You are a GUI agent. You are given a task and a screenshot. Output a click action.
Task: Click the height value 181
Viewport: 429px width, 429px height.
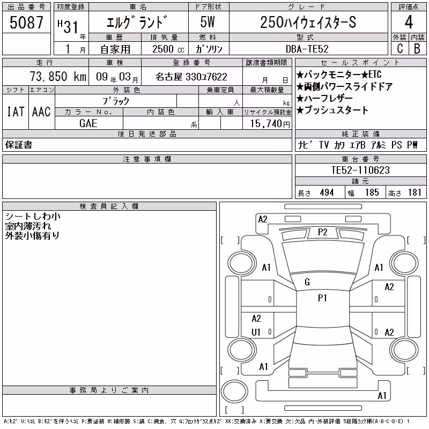click(415, 193)
